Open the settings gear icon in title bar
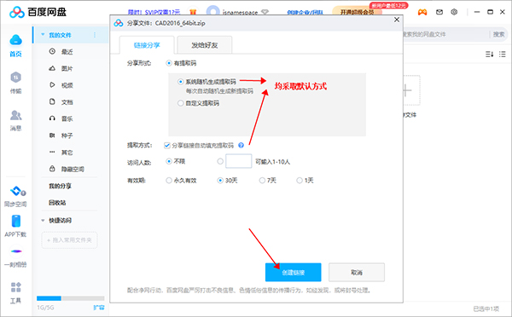512x317 pixels. coord(454,12)
